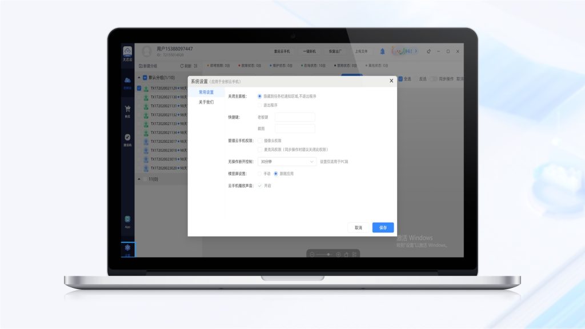Switch to the 关于我们 tab
Viewport: 585px width, 329px height.
pyautogui.click(x=206, y=102)
